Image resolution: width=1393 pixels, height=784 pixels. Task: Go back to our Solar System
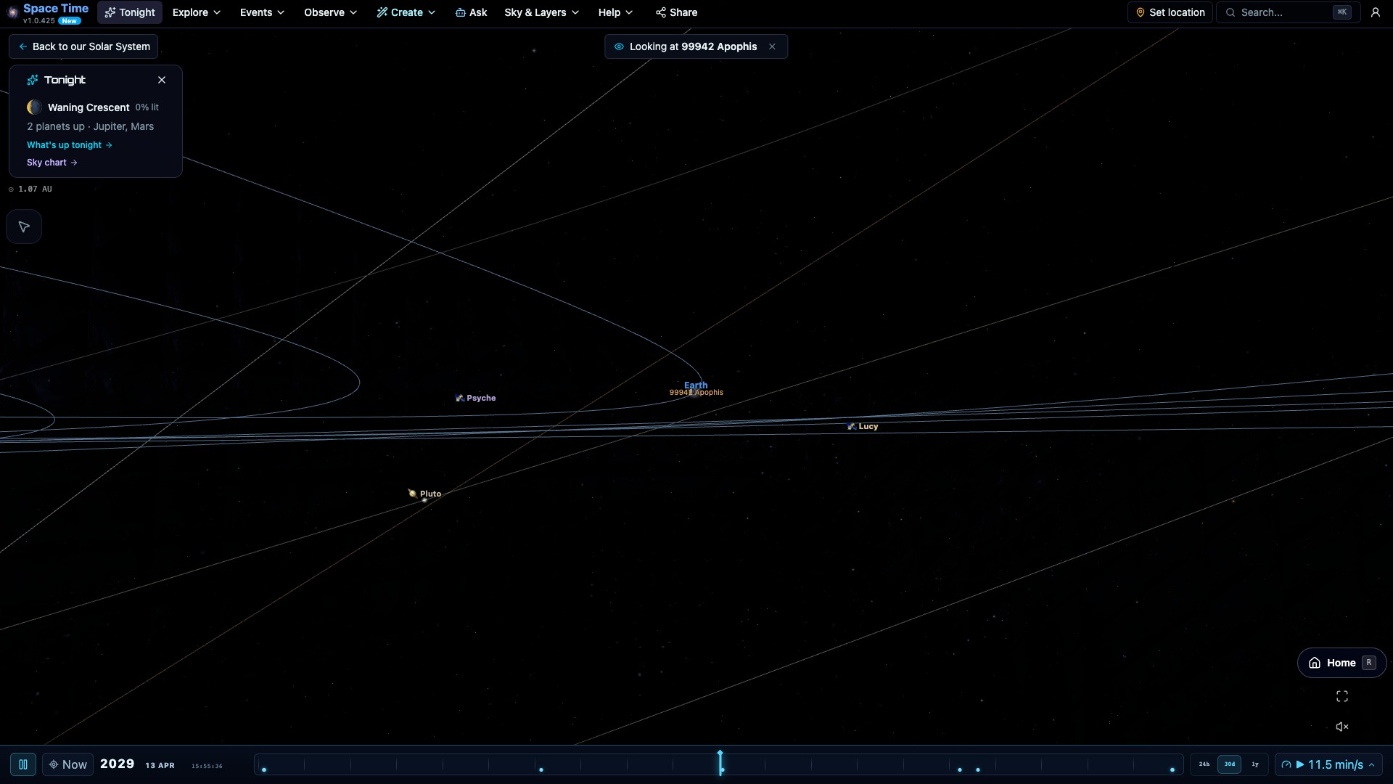click(83, 46)
